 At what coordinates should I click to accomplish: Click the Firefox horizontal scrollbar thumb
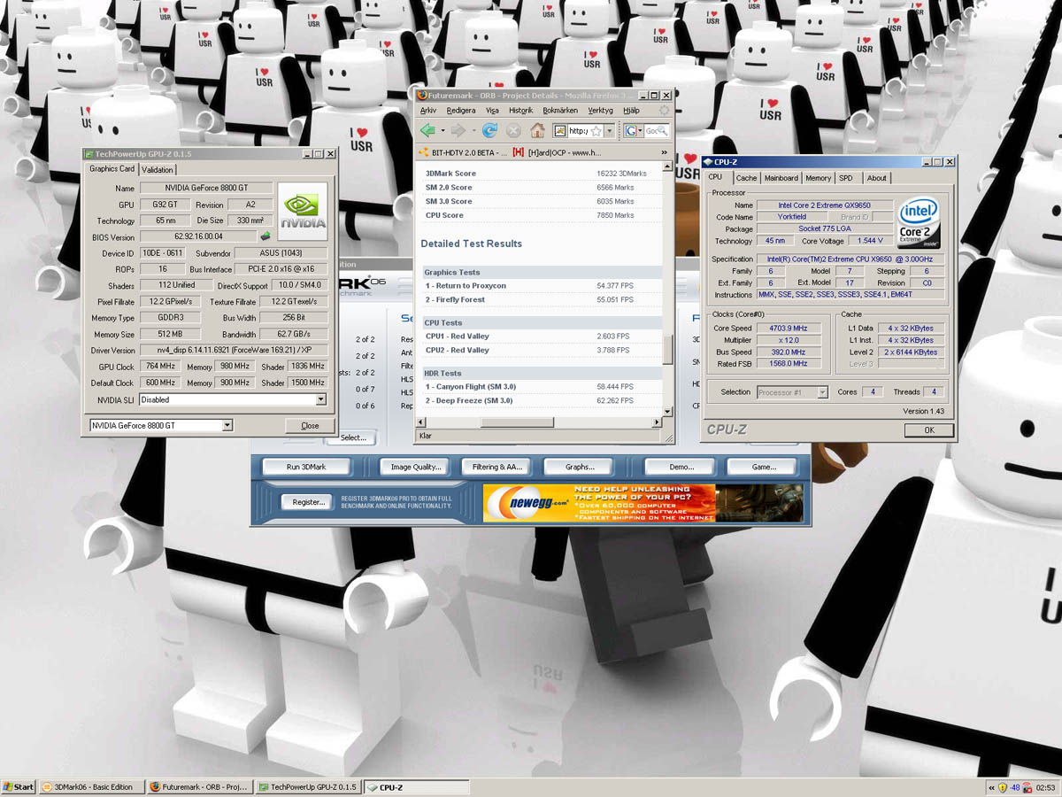(x=517, y=422)
